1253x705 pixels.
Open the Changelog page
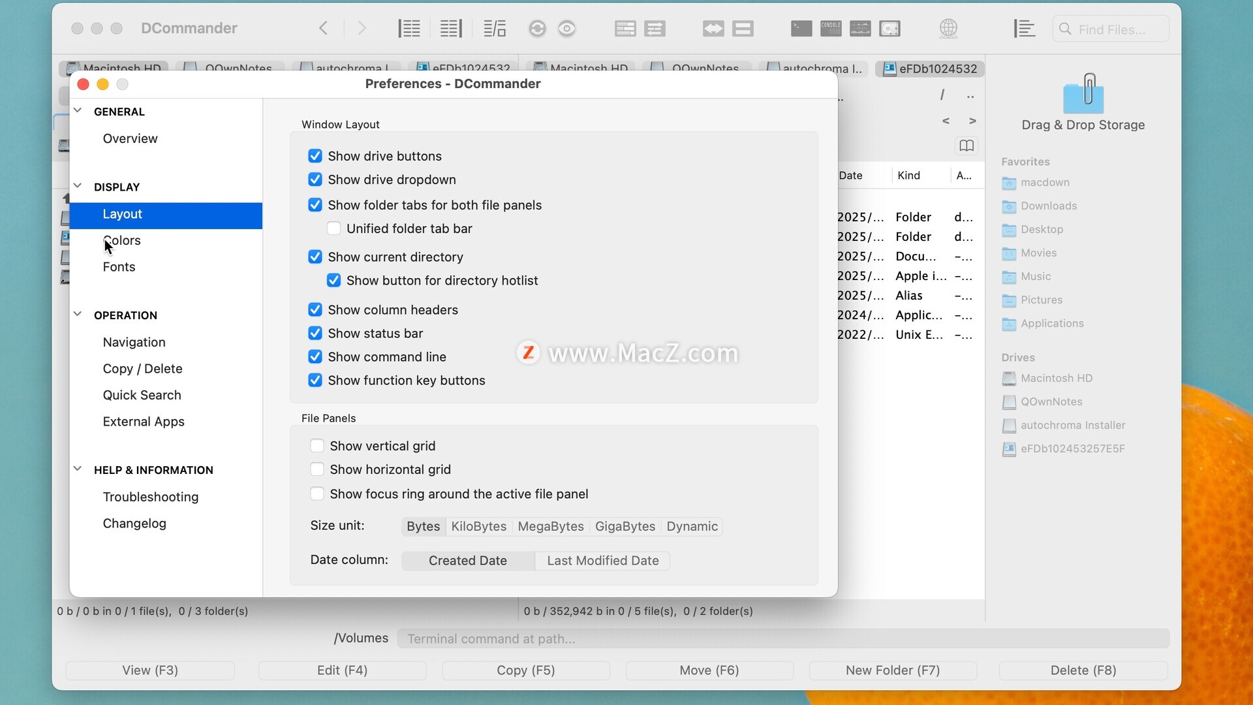point(134,524)
